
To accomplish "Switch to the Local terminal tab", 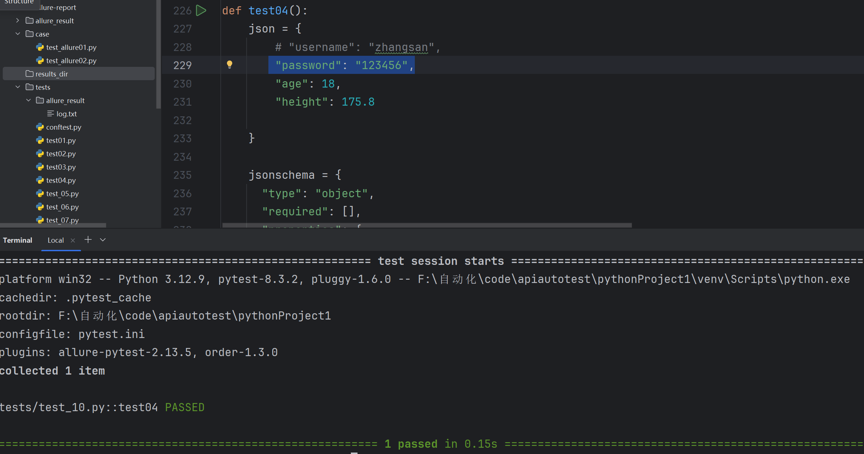I will pos(56,240).
